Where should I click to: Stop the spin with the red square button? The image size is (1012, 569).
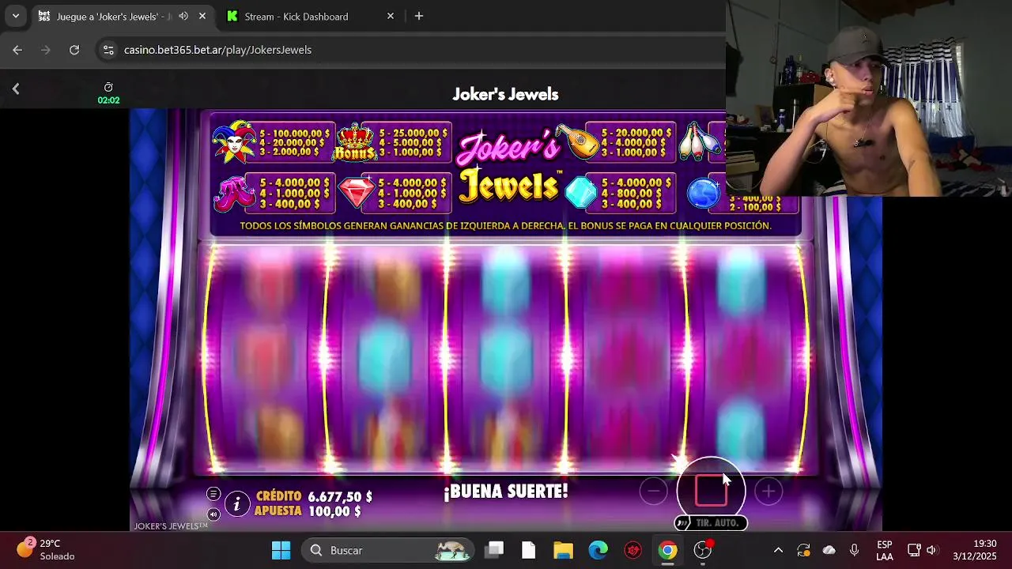(711, 491)
